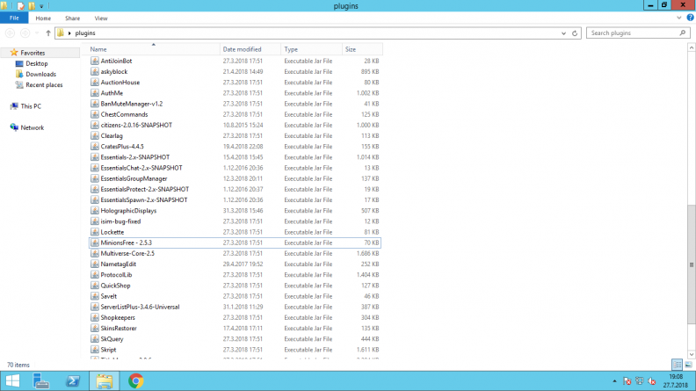696x391 pixels.
Task: Click the ChestCommands jar file icon
Action: point(95,114)
